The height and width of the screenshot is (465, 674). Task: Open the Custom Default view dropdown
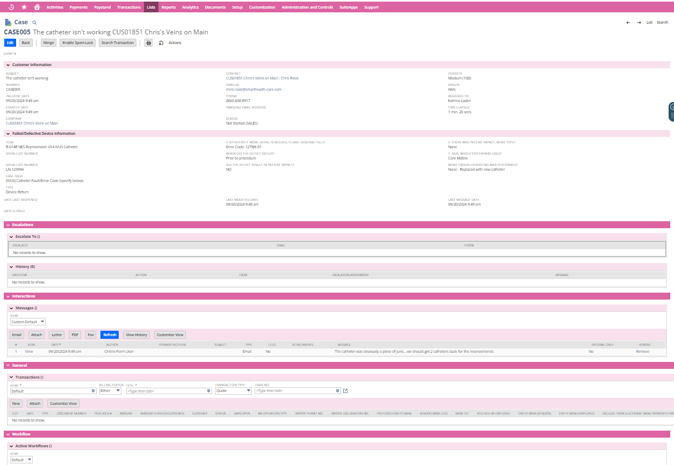pos(41,322)
